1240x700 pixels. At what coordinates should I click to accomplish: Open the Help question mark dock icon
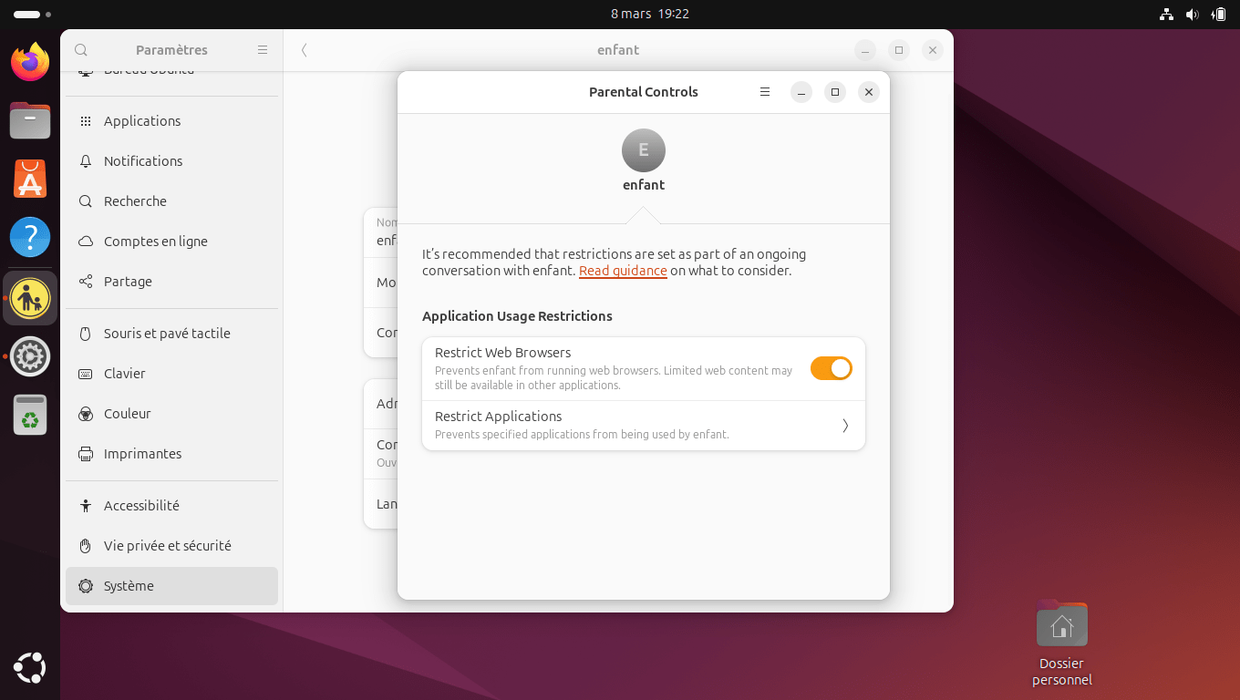(x=30, y=237)
